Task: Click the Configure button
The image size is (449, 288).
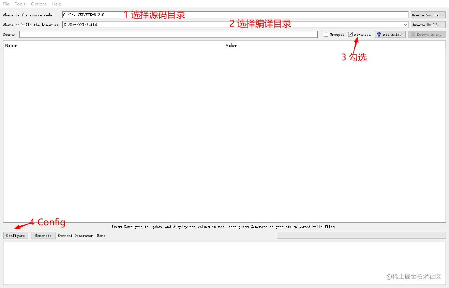Action: (16, 236)
